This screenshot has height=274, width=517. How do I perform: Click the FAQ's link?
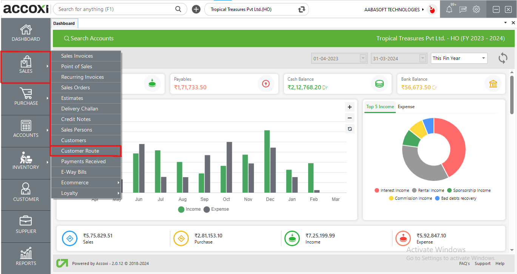click(x=464, y=263)
